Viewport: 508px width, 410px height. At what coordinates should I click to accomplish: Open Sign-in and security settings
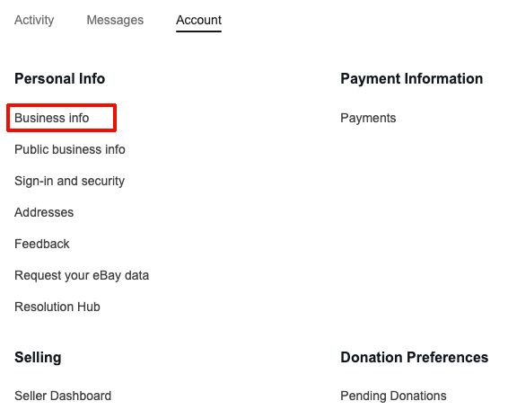point(69,181)
